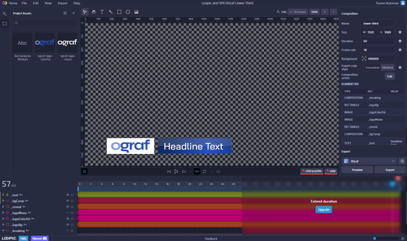
Task: Select the Text tool
Action: point(102,12)
